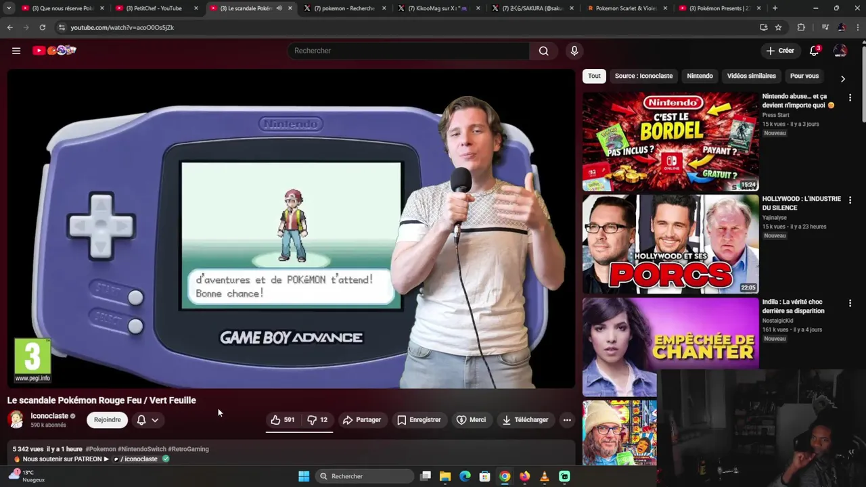Click the Créer button
Viewport: 866px width, 487px height.
[780, 51]
